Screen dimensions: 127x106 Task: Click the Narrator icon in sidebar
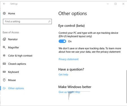click(x=4, y=39)
